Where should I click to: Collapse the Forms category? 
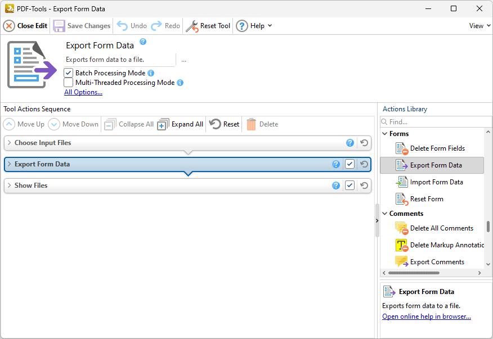[x=384, y=134]
